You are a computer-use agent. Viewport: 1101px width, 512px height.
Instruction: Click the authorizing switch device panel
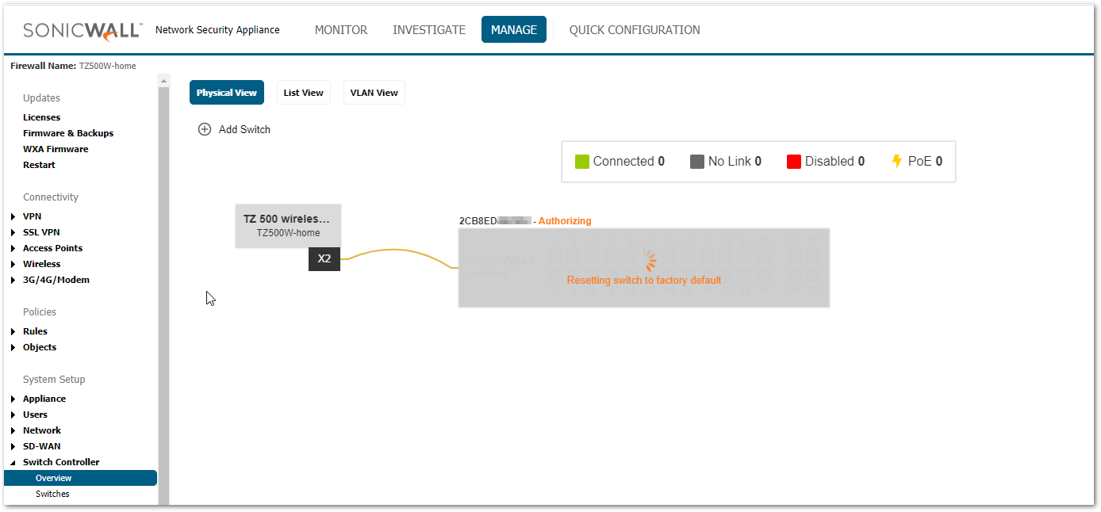point(643,268)
